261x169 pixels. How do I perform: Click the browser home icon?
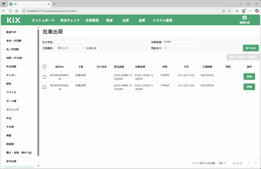pos(17,11)
